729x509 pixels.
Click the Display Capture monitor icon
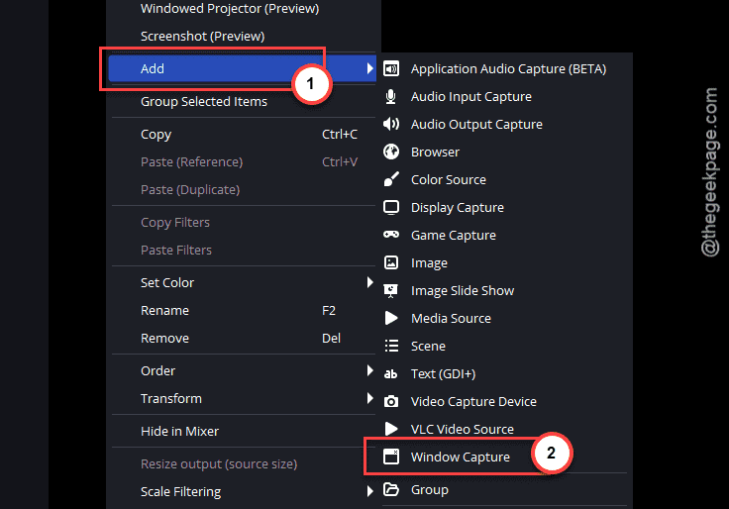click(391, 207)
